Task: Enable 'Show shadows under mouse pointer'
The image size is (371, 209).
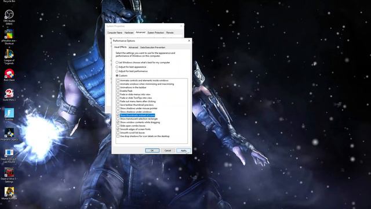Action: point(118,109)
